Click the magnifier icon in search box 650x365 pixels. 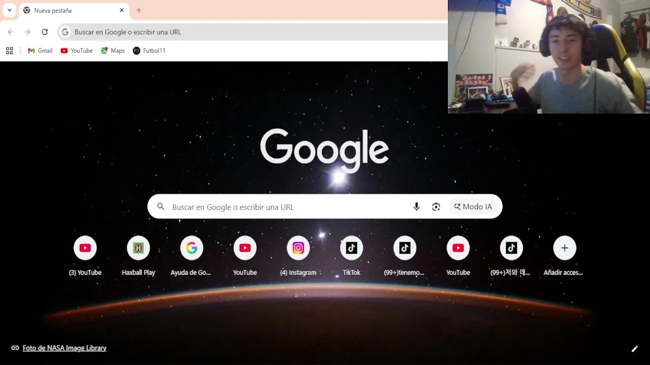160,207
